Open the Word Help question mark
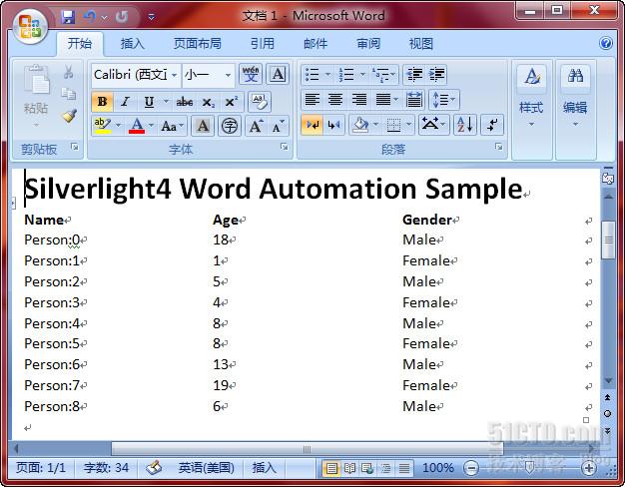 [x=605, y=43]
